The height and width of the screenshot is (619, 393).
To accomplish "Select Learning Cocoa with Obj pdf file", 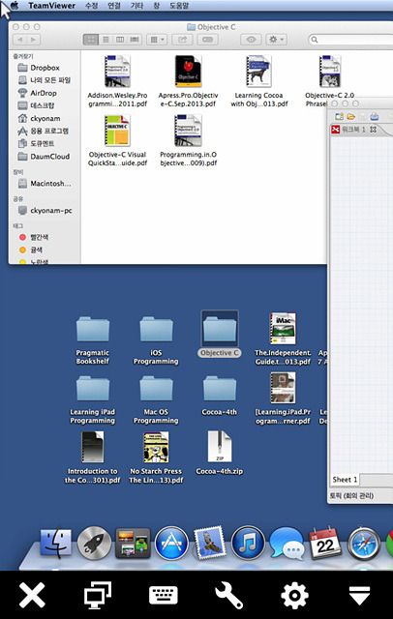I will tap(259, 81).
